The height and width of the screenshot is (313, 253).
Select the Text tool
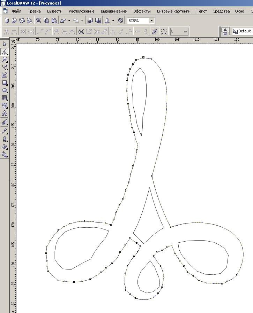(5, 113)
